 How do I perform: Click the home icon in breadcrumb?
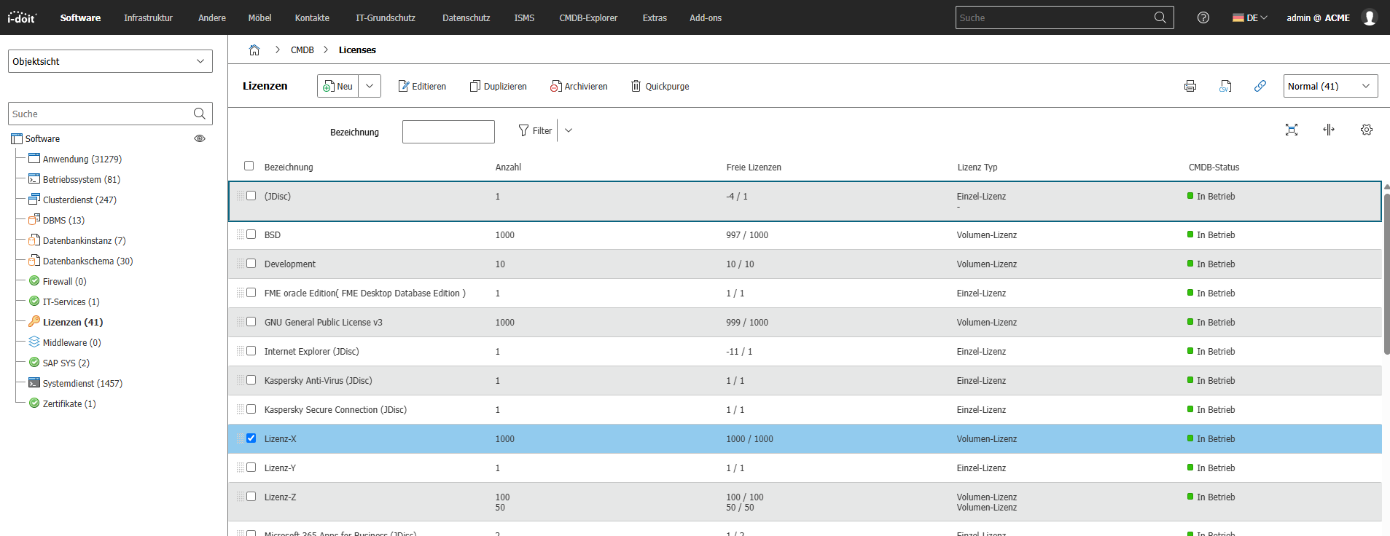click(x=254, y=50)
